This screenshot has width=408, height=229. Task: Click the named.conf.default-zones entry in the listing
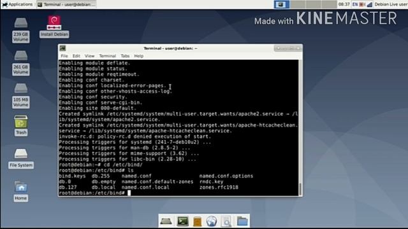click(157, 181)
